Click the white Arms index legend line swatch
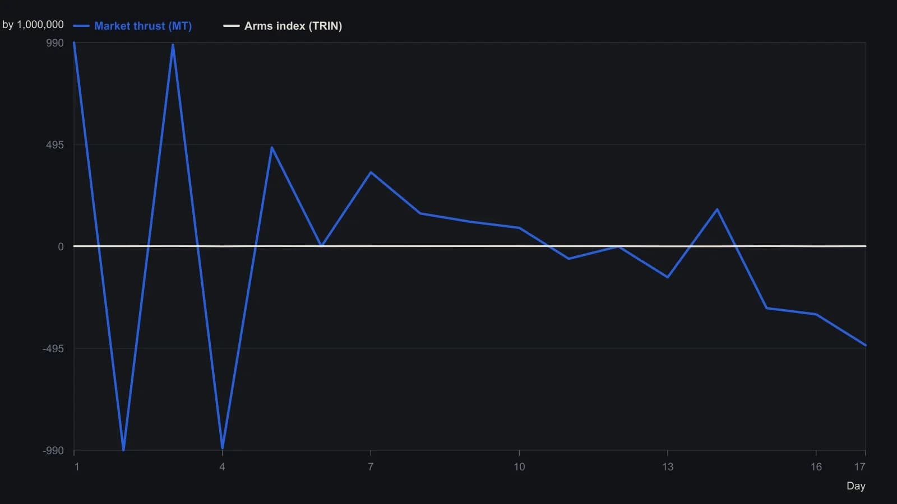Viewport: 897px width, 504px height. click(231, 26)
